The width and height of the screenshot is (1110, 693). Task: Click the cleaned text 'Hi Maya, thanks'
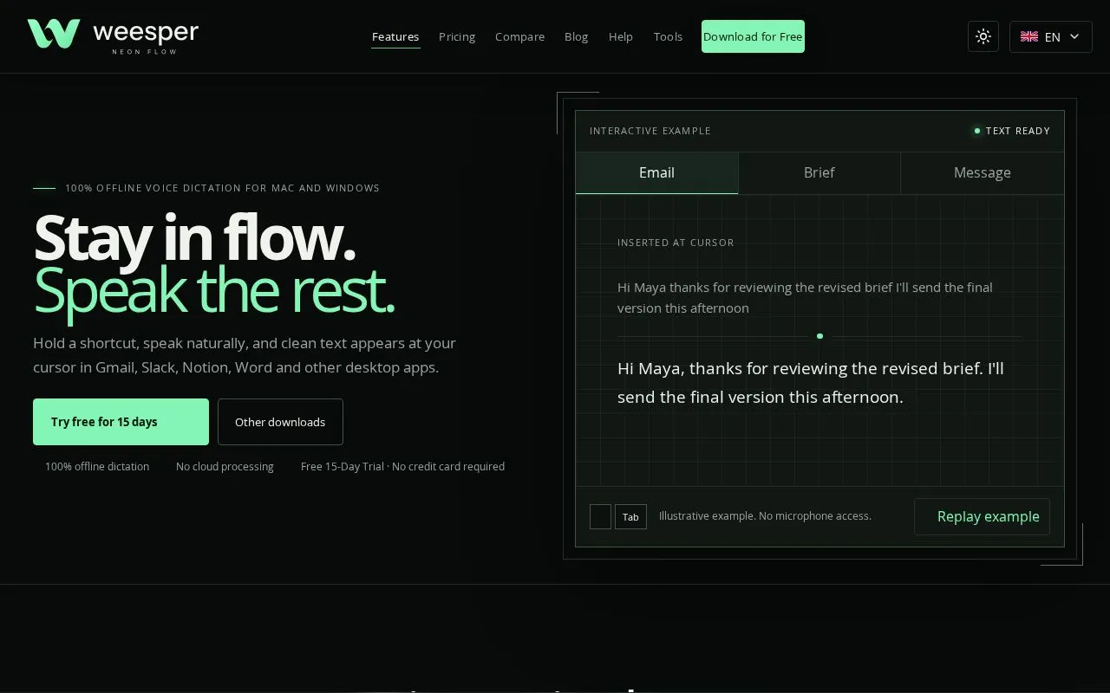coord(811,383)
